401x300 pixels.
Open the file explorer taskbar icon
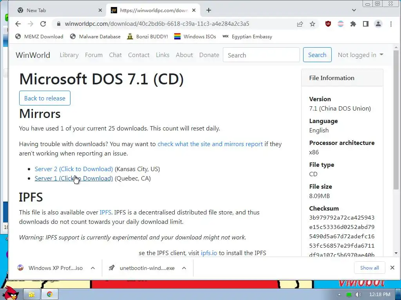[31, 295]
